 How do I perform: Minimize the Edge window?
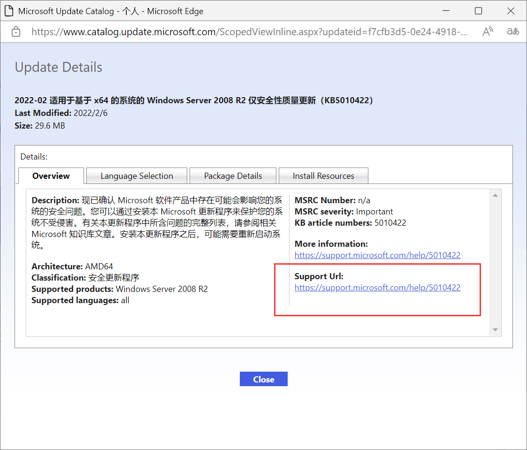pyautogui.click(x=446, y=11)
